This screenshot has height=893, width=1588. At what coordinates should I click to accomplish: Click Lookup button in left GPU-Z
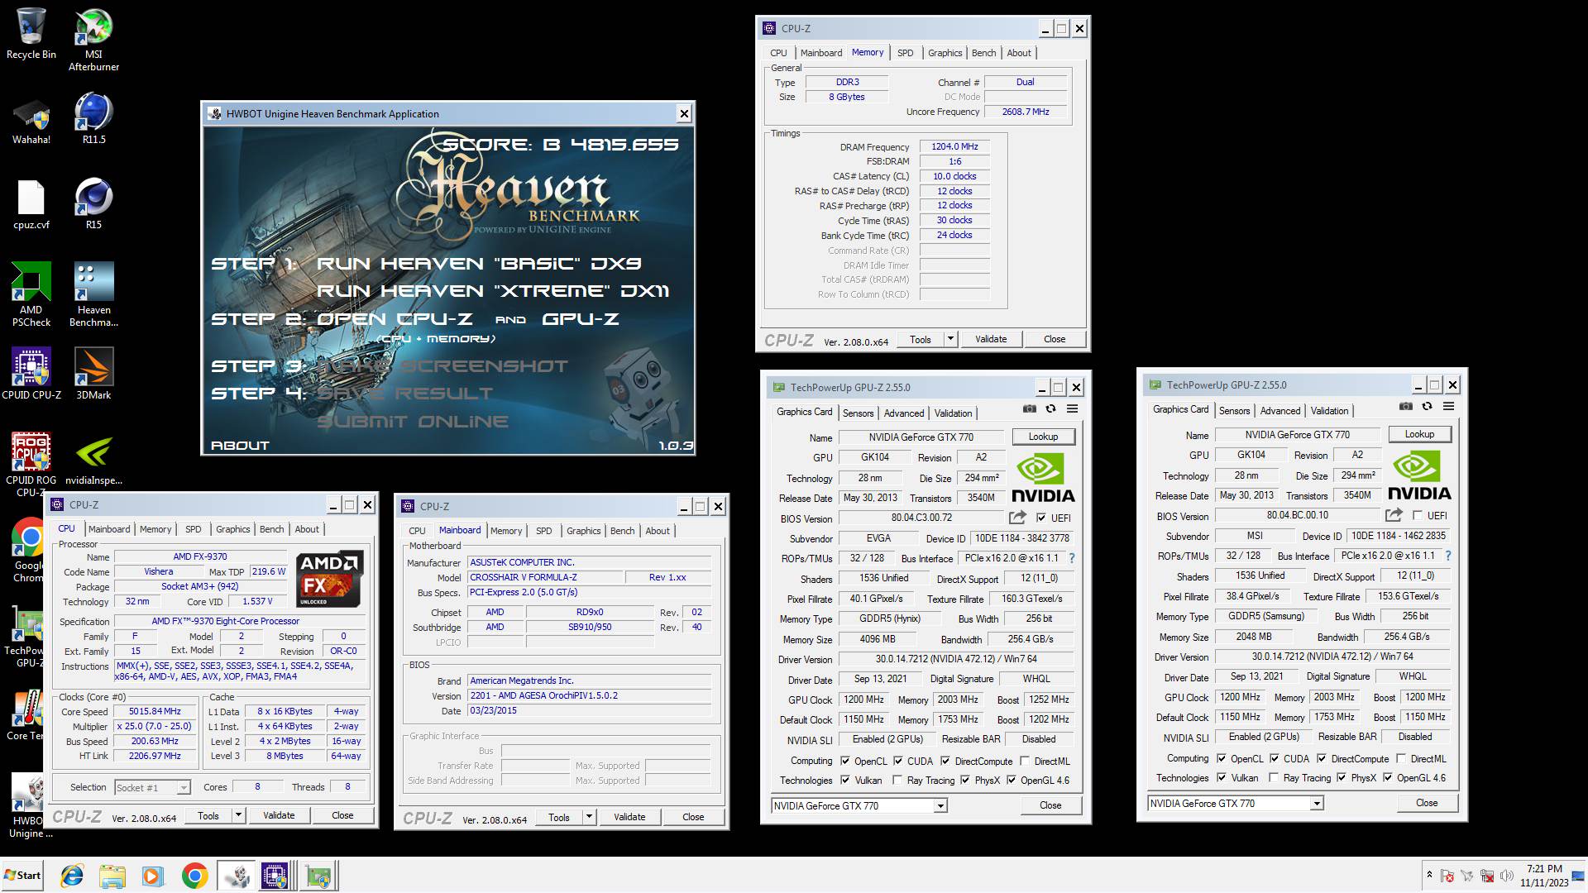1043,437
